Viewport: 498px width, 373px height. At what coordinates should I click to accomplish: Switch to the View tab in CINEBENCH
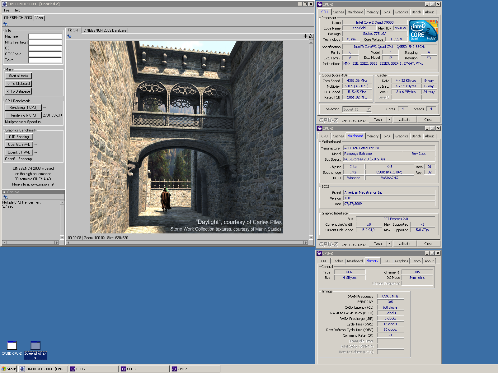[x=39, y=18]
